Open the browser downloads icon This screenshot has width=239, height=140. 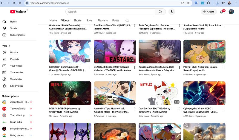tap(217, 3)
